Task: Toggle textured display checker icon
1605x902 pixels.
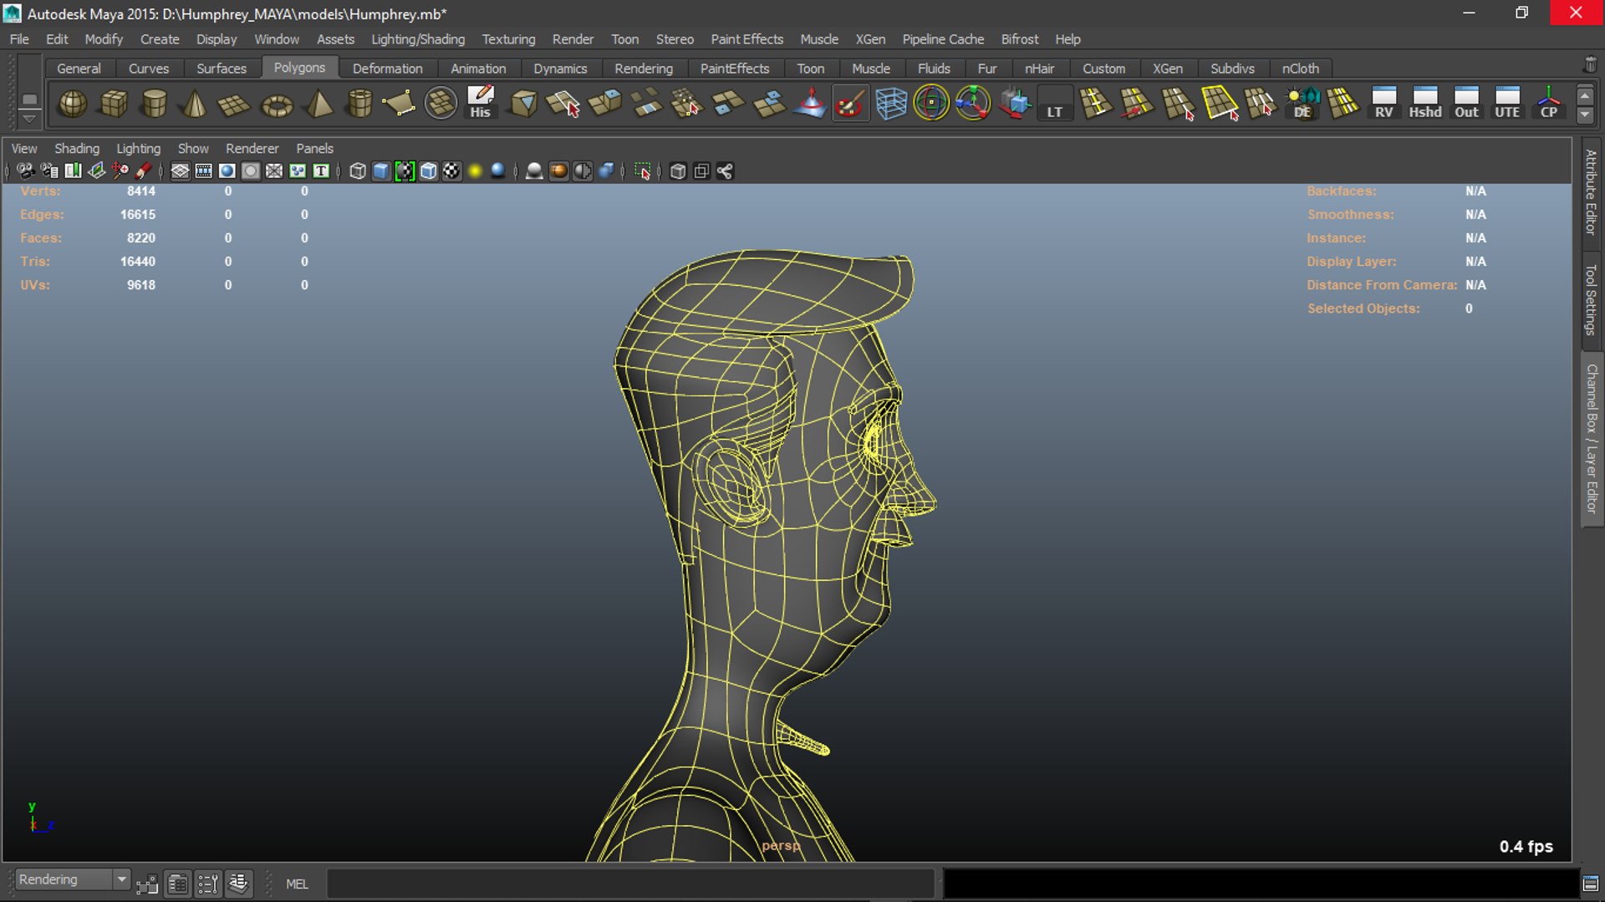Action: click(x=451, y=171)
